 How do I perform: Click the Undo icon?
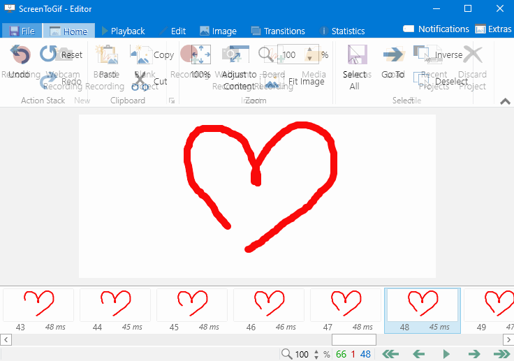pos(21,54)
